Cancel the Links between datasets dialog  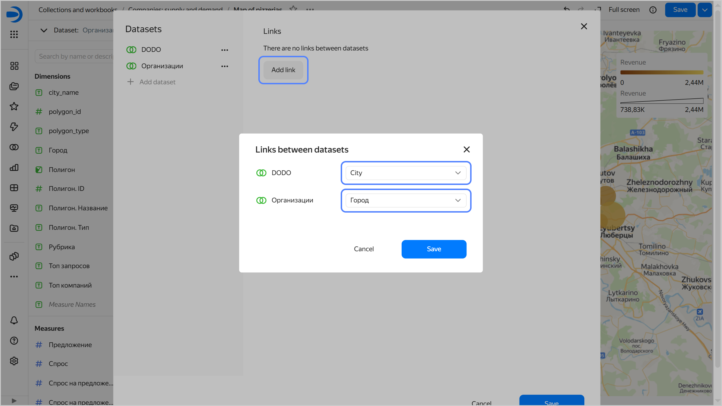[364, 249]
